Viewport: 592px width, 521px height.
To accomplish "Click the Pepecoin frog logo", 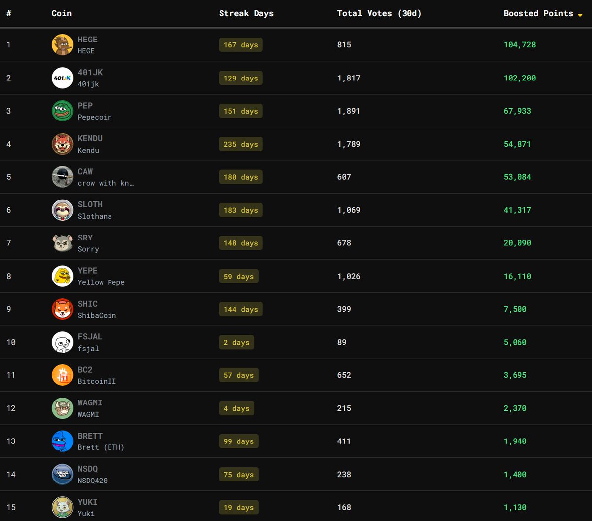I will point(62,111).
